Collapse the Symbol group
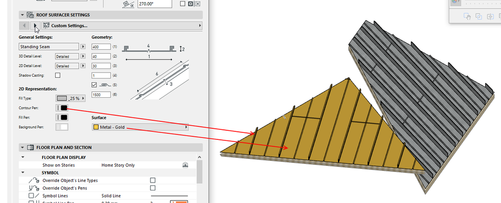Image resolution: width=501 pixels, height=203 pixels. pyautogui.click(x=23, y=173)
